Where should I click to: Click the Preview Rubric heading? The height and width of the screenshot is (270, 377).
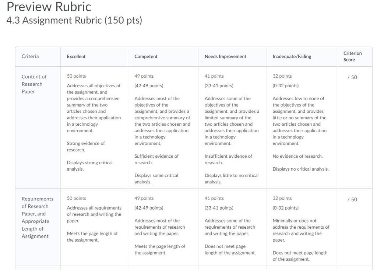click(49, 7)
